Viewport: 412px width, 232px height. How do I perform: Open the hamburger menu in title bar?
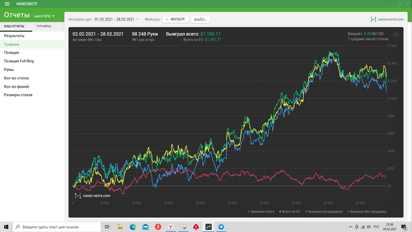[7, 4]
